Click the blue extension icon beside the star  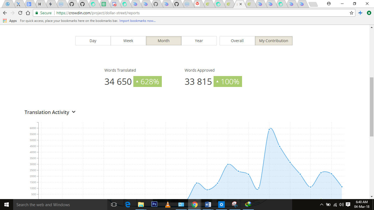click(x=361, y=13)
